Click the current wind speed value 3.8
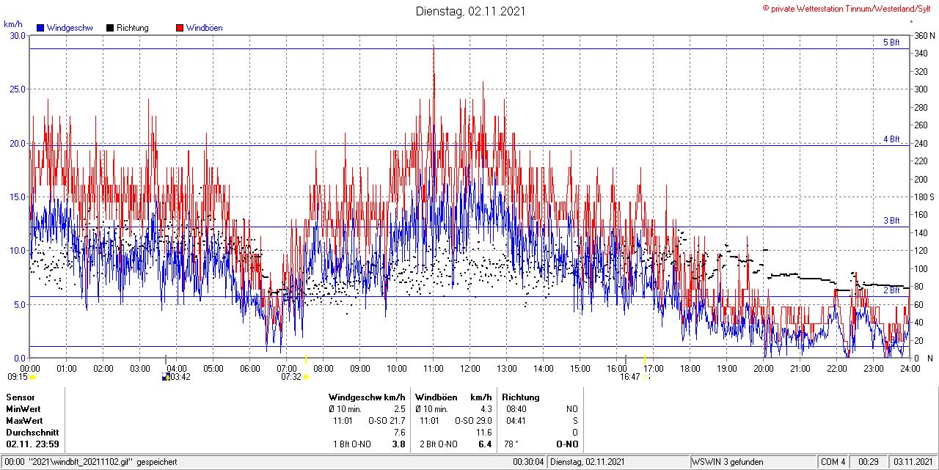The image size is (939, 470). 399,444
